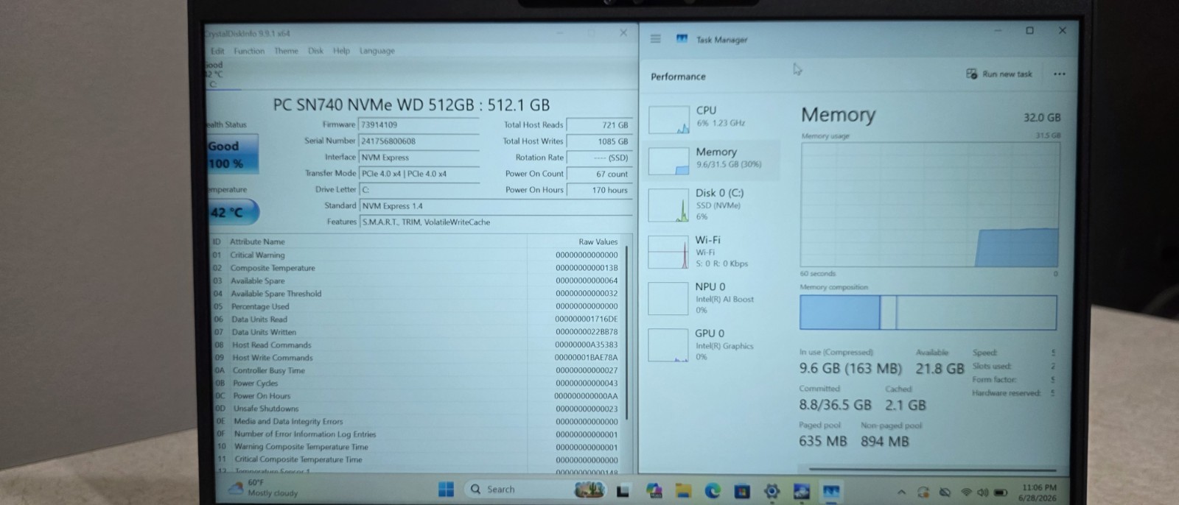
Task: Open the Theme menu in CrystalDiskInfo
Action: [x=286, y=51]
